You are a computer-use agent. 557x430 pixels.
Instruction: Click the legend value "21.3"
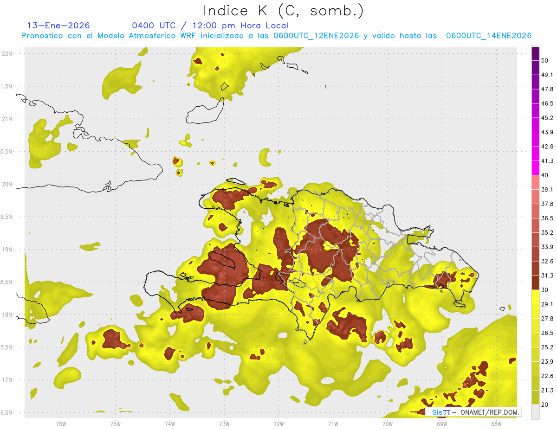point(547,391)
